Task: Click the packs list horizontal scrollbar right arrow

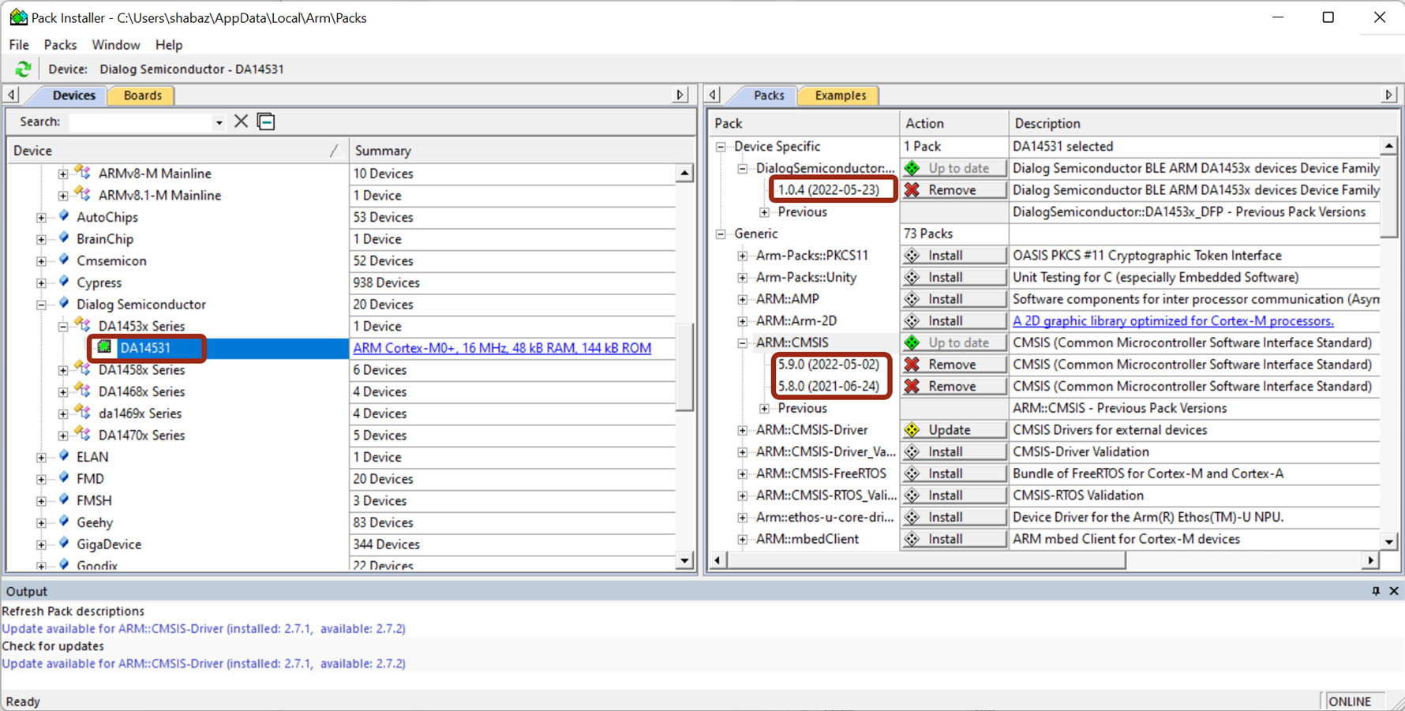Action: 1371,560
